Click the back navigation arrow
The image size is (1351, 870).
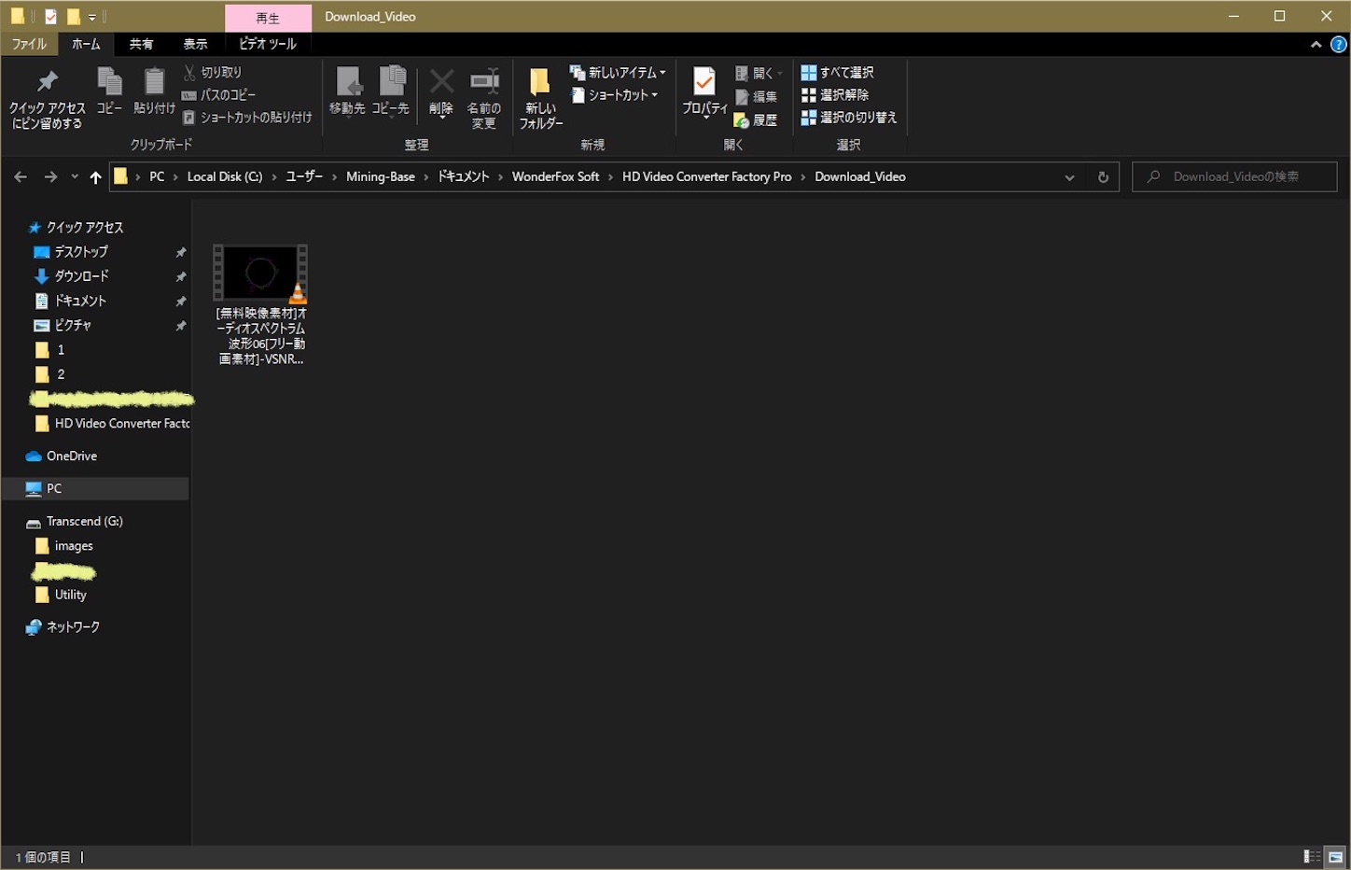(x=20, y=176)
